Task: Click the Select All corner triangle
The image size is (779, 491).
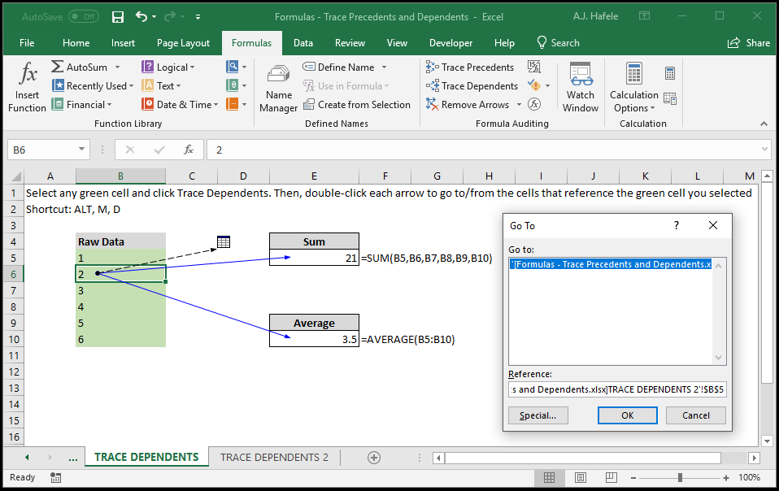Action: click(x=16, y=176)
